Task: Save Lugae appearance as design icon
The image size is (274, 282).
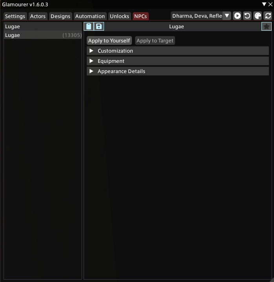Action: point(99,26)
